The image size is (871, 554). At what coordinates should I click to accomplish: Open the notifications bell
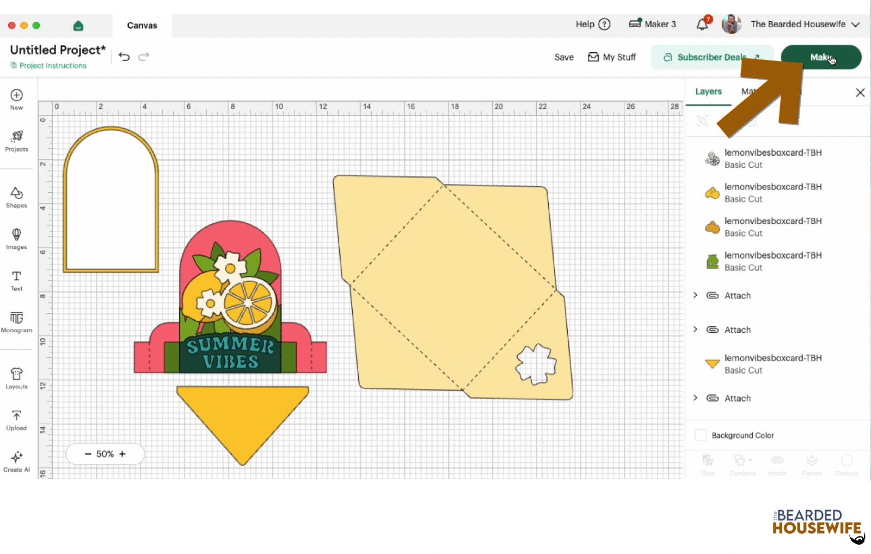pos(703,24)
